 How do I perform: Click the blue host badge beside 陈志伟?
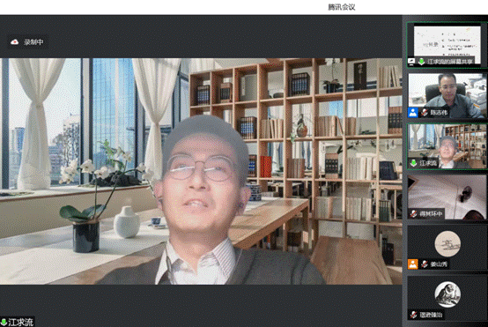click(412, 113)
